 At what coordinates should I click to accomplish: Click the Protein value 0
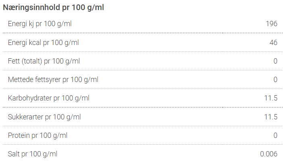(275, 135)
